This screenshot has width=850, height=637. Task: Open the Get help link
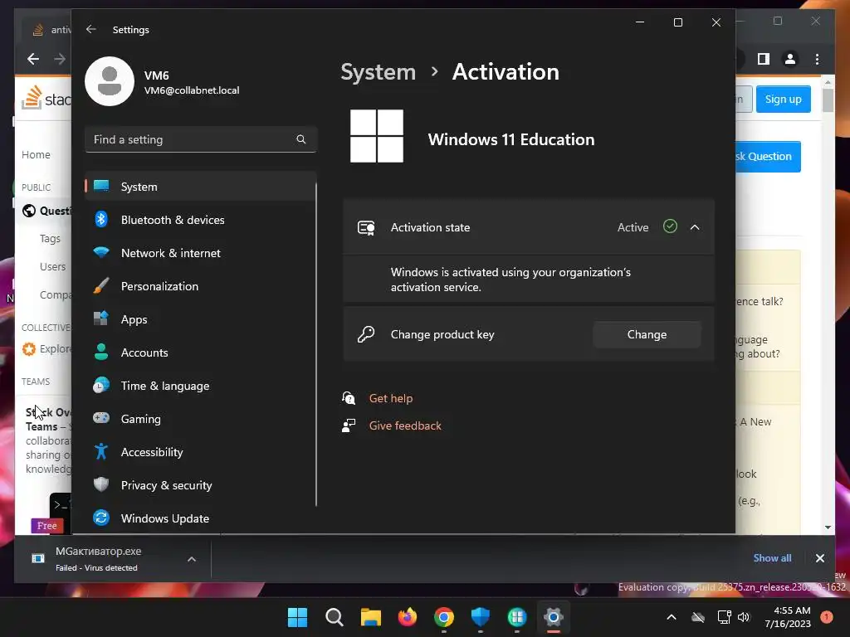pos(391,398)
